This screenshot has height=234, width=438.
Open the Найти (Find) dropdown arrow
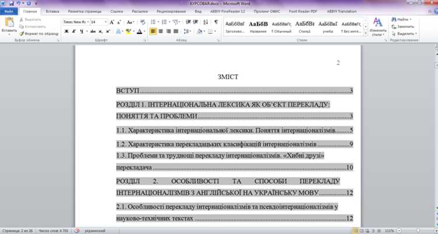pos(411,19)
